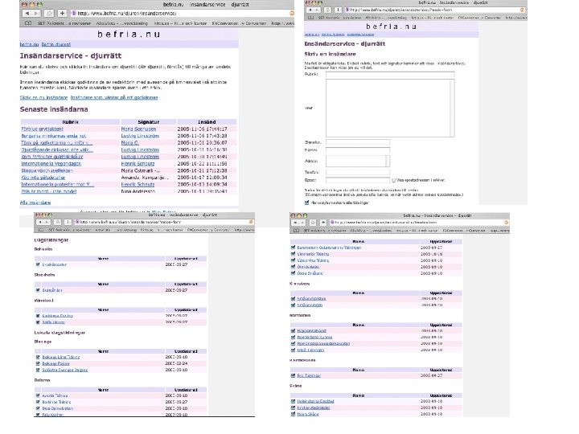Viewport: 579px width, 434px height.
Task: Click the 'Signatur' column header
Action: [148, 122]
